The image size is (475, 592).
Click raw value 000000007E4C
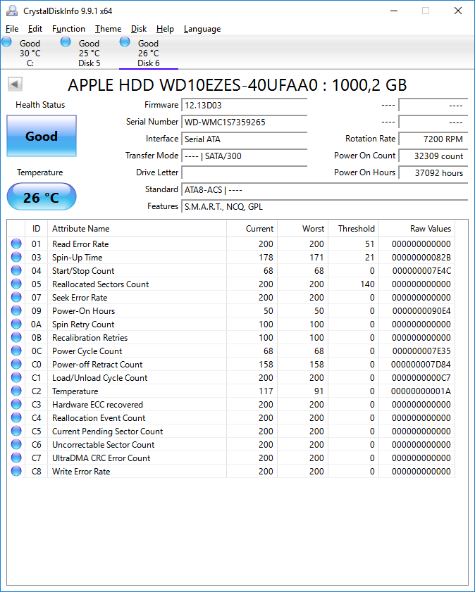[x=421, y=271]
